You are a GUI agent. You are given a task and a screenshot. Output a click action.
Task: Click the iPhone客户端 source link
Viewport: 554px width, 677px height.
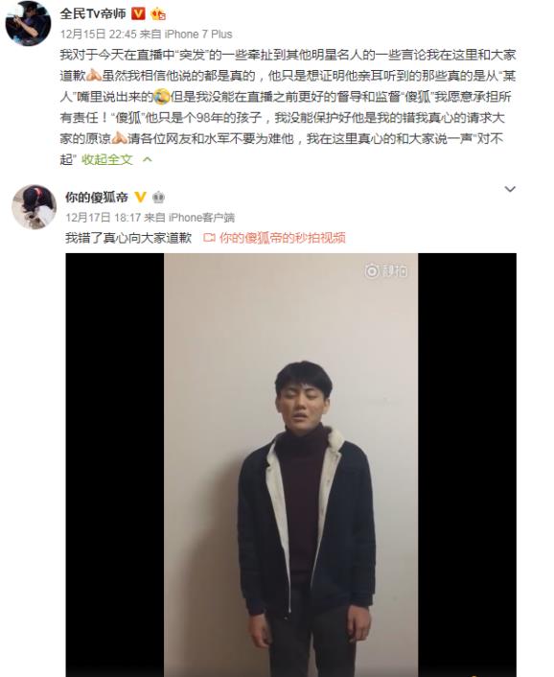(201, 217)
